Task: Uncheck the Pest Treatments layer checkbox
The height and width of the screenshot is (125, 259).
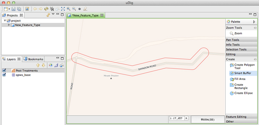Action: [4, 71]
